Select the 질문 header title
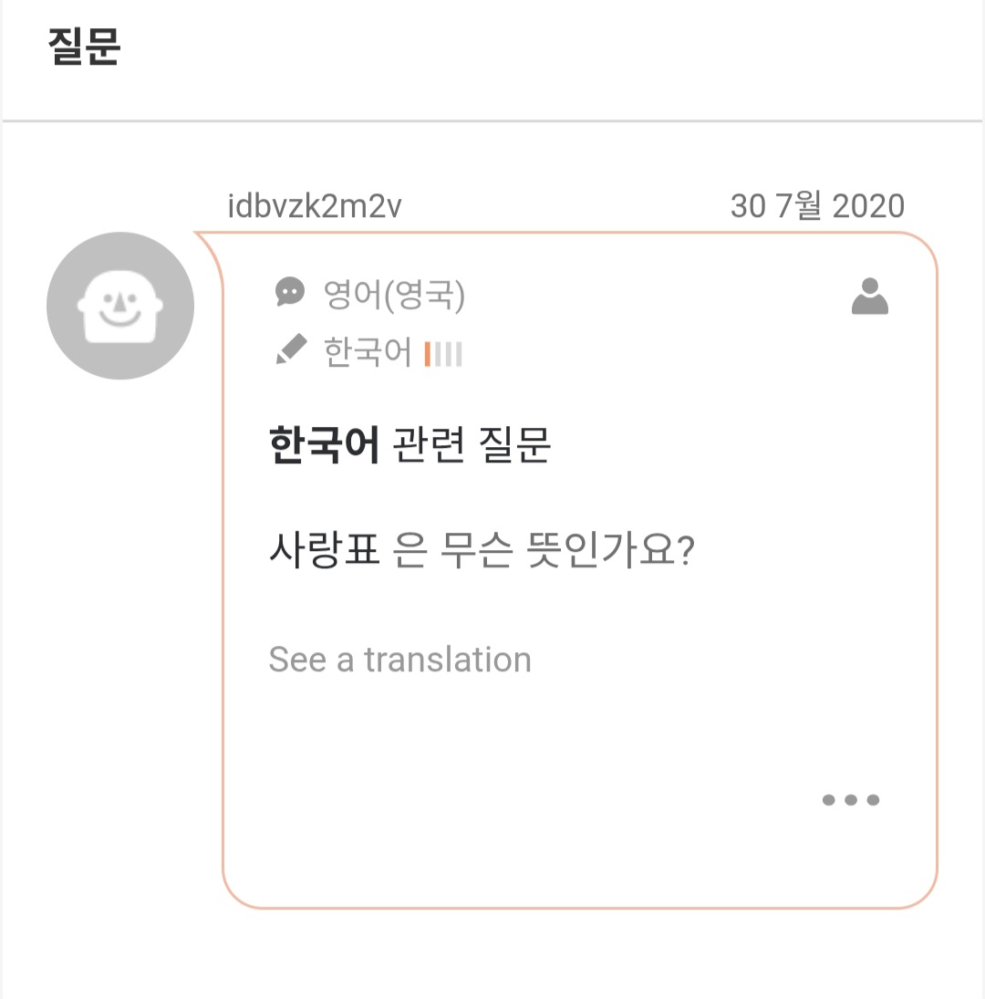This screenshot has height=999, width=985. coord(84,47)
